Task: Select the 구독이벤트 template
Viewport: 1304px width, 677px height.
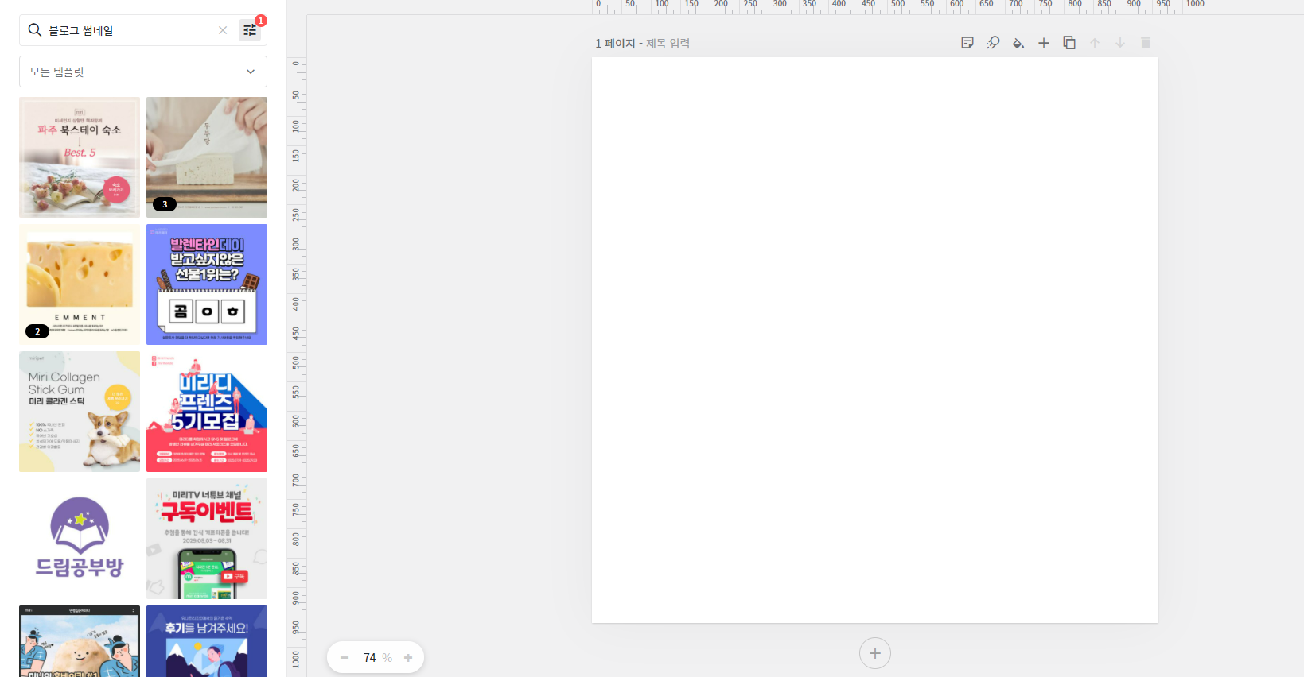Action: pyautogui.click(x=207, y=539)
